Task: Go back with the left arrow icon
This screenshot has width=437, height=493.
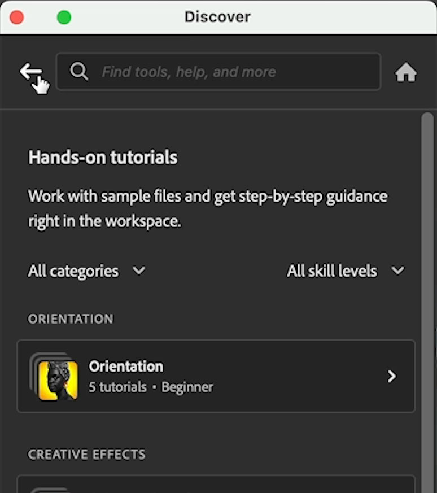Action: (31, 72)
